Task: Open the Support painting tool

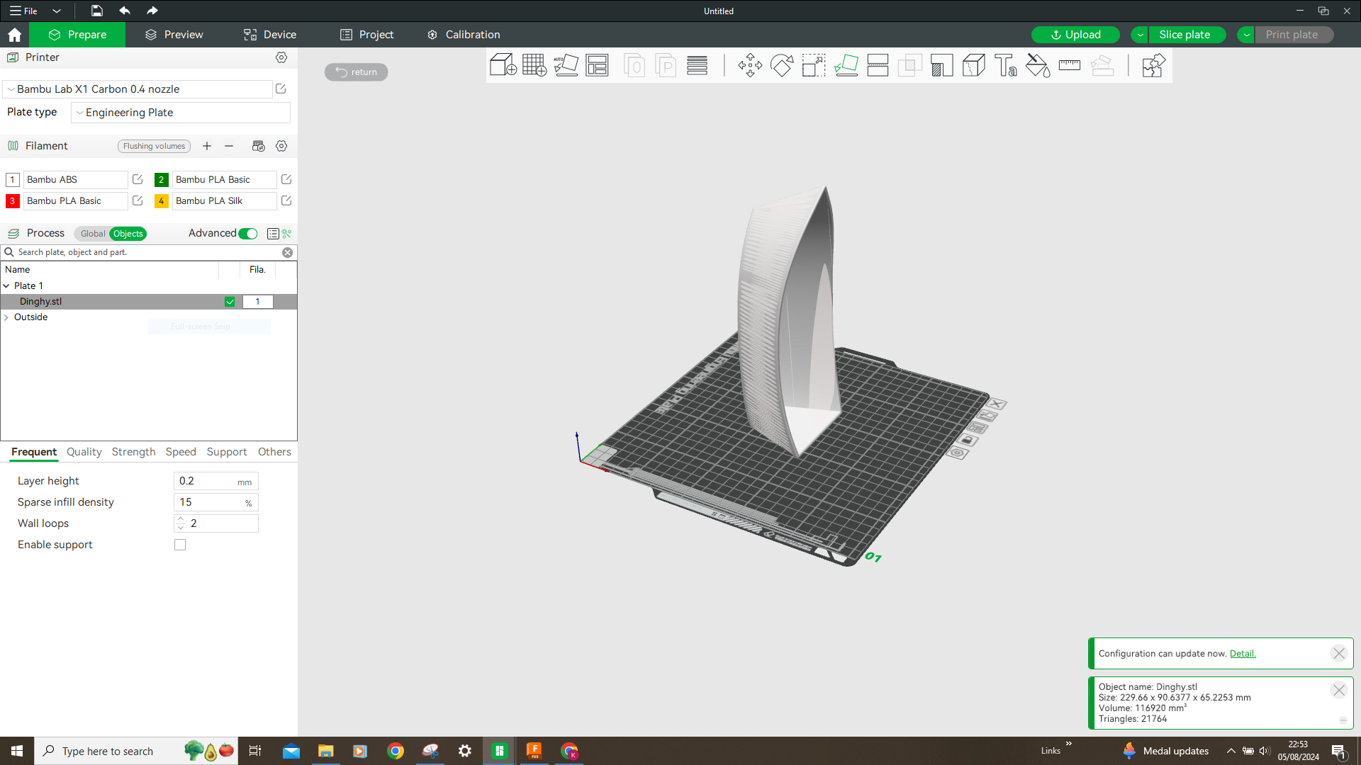Action: tap(942, 65)
